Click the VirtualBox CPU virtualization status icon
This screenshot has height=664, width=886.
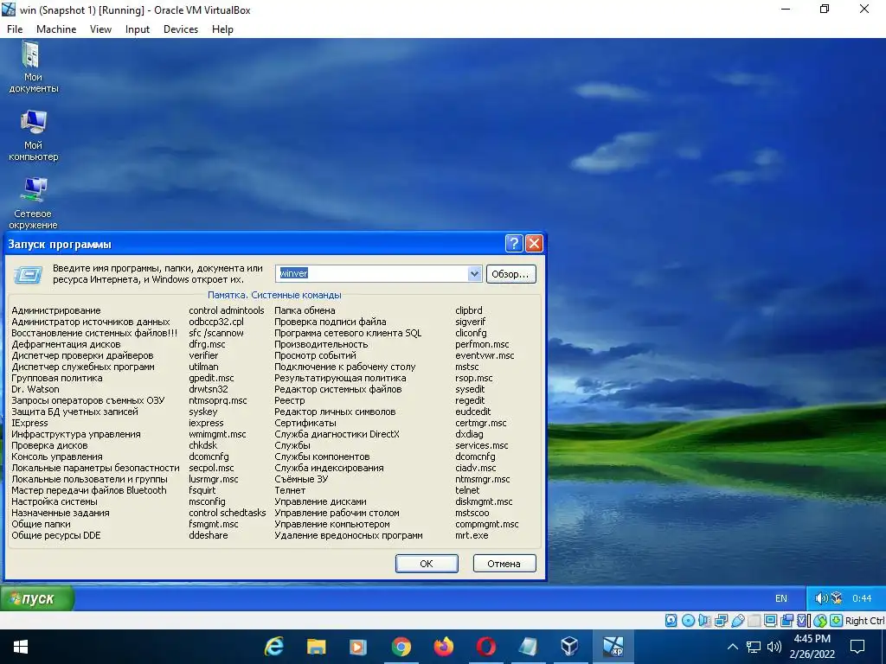[x=803, y=621]
